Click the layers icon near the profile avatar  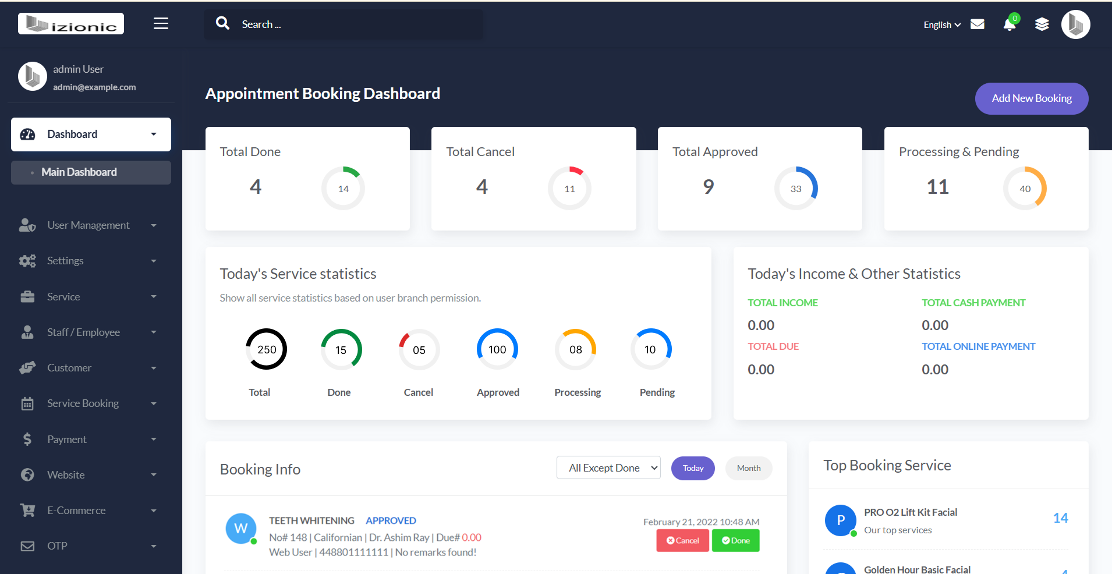coord(1042,24)
